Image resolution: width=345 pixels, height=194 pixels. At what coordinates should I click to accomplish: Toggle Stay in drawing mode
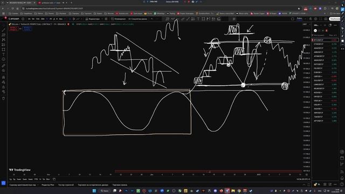click(4, 82)
